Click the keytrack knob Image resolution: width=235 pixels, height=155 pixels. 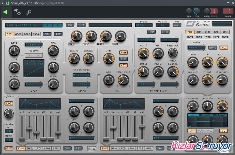point(173,53)
